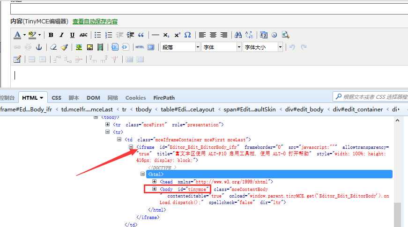Align text right
Image resolution: width=408 pixels, height=227 pixels.
pyautogui.click(x=224, y=35)
